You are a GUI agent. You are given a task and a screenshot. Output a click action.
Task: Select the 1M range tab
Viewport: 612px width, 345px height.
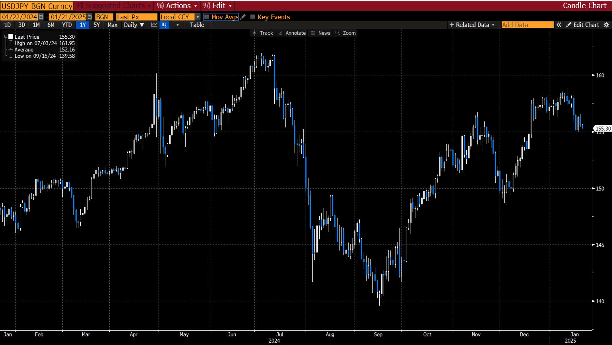tap(36, 25)
